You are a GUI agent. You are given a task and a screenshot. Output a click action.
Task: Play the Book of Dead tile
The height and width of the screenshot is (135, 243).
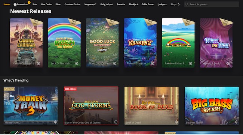click(151, 106)
